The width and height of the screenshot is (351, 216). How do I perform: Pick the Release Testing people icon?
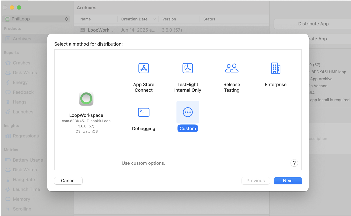coord(232,68)
